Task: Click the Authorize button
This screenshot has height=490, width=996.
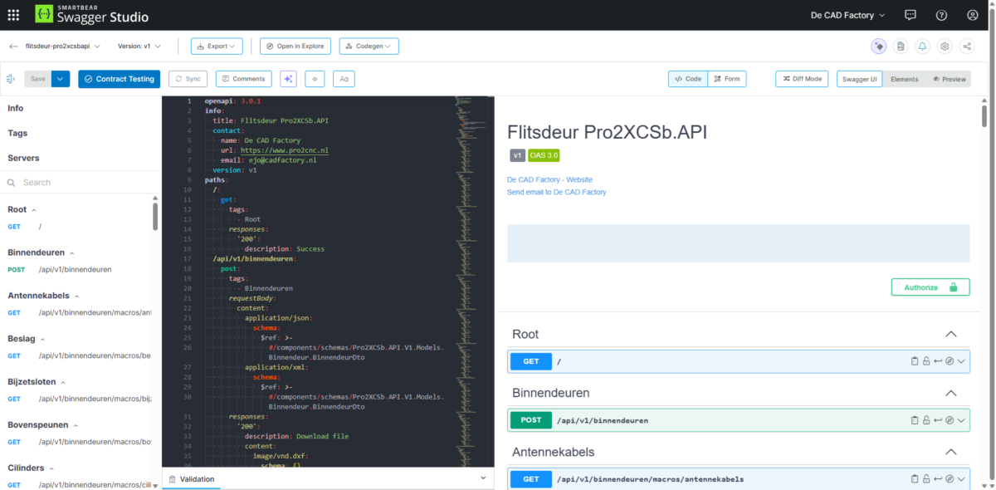Action: (x=930, y=287)
